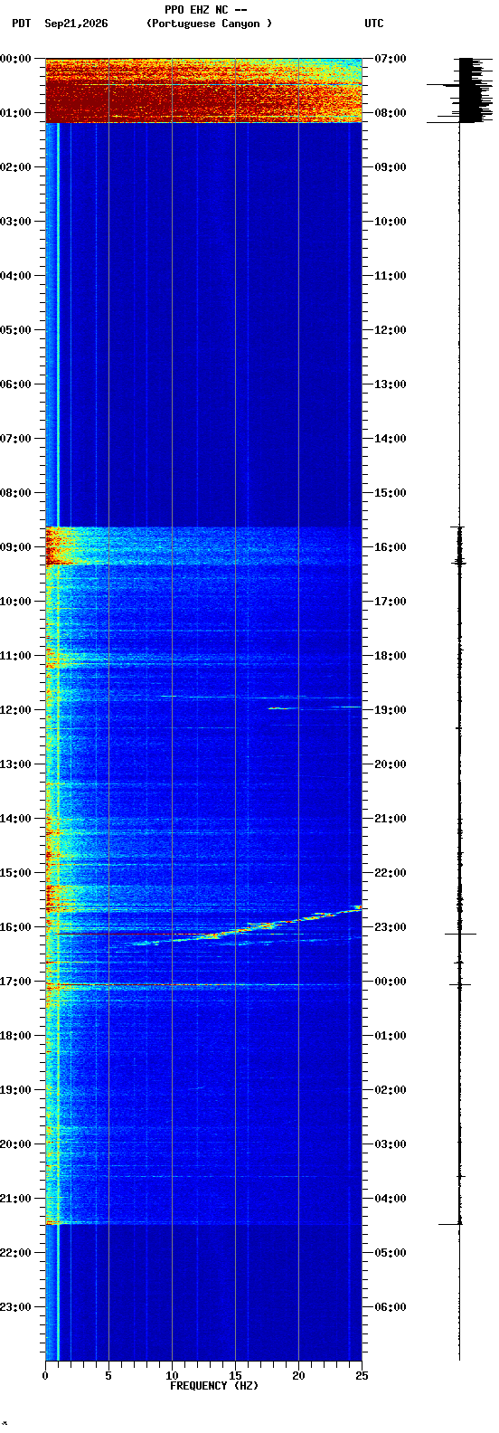Click the frequency axis tick label '15'
The image size is (499, 1433).
point(235,1376)
